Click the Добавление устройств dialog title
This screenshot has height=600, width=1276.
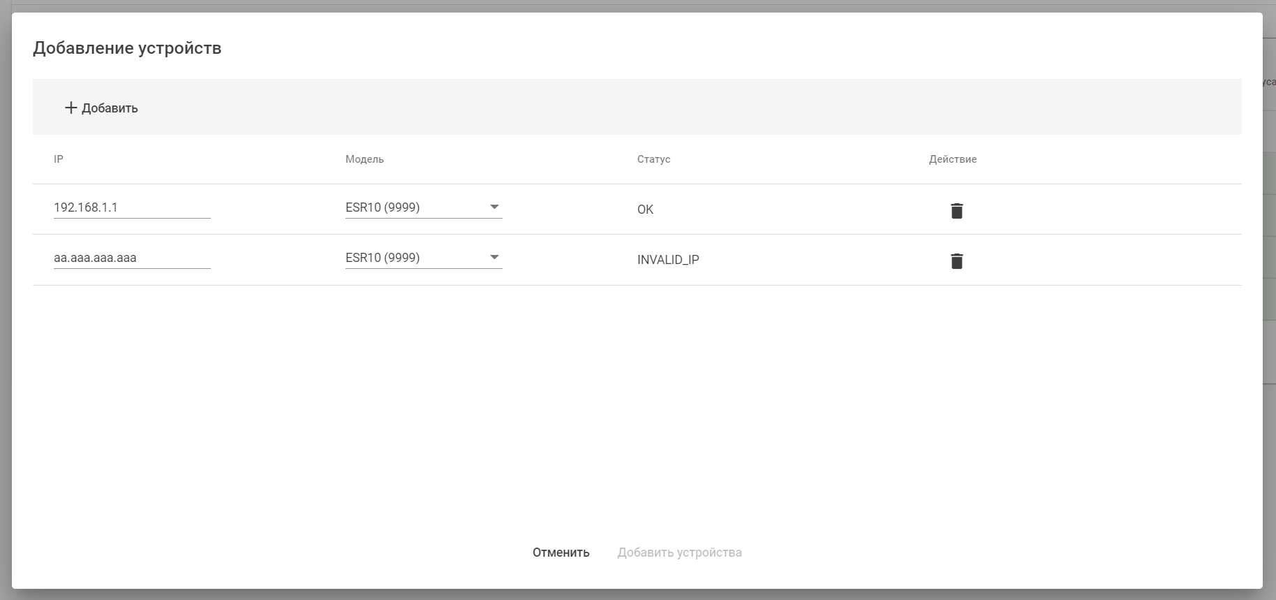(x=127, y=48)
